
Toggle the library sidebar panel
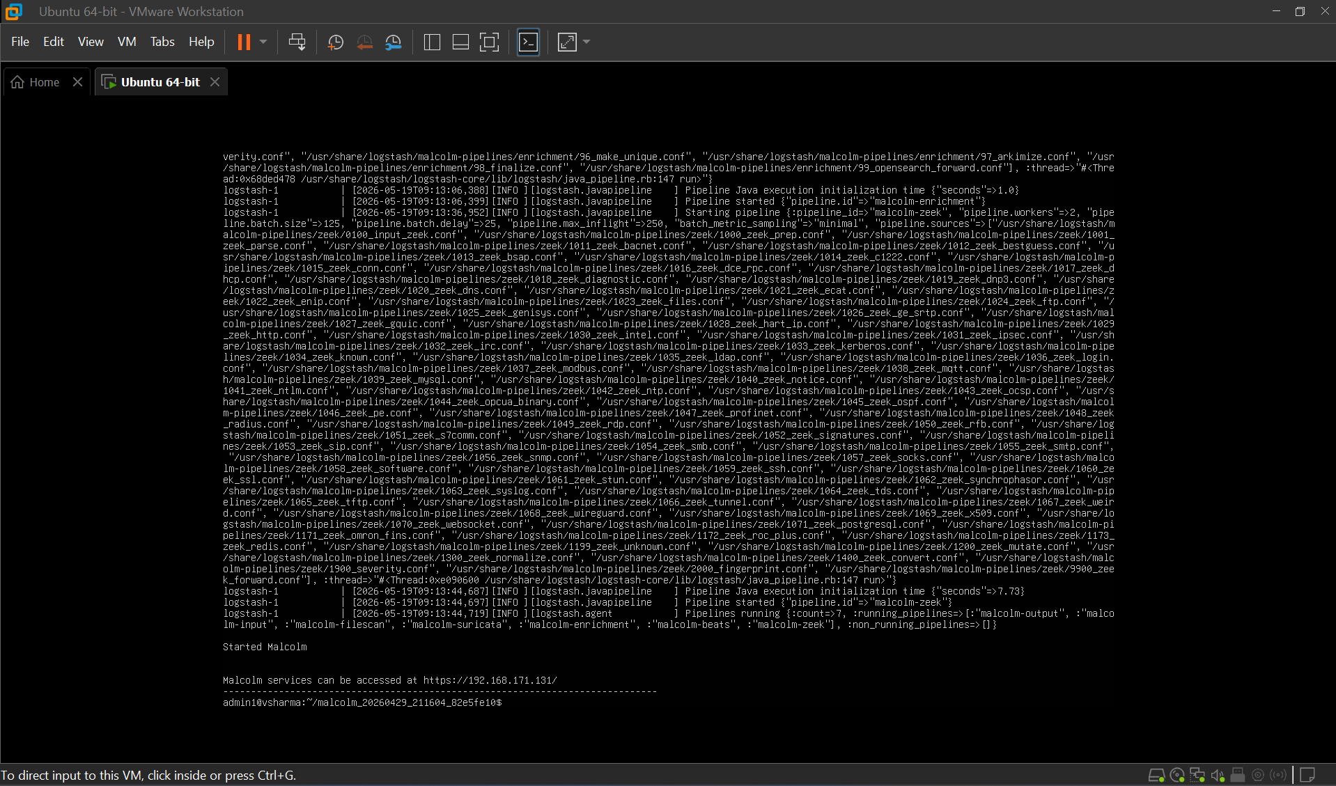coord(432,42)
